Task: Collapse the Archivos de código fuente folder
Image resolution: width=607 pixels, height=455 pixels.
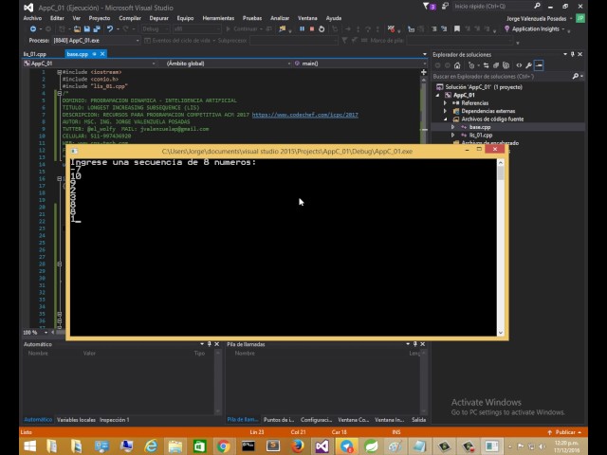Action: [446, 119]
